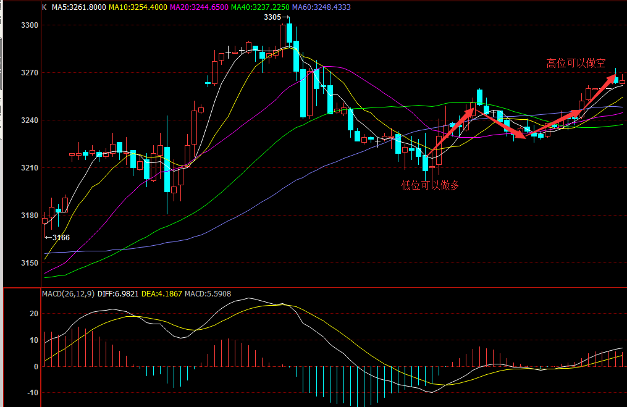Click the 3270 price axis label
The image size is (627, 407).
[30, 73]
